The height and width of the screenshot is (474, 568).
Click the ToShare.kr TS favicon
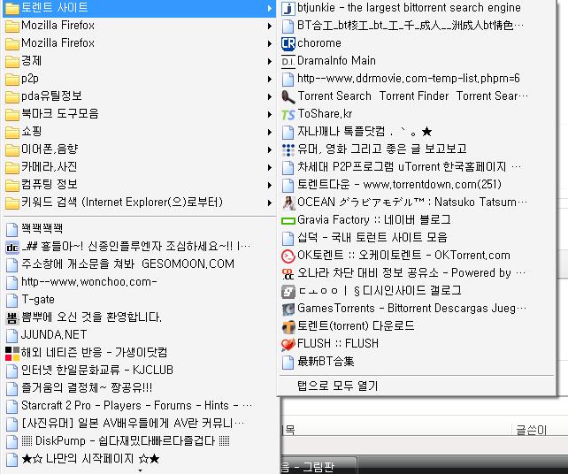[x=288, y=114]
